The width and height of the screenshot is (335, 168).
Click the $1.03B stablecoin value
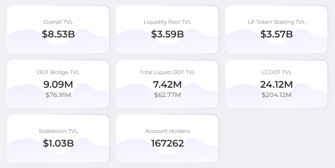click(58, 143)
